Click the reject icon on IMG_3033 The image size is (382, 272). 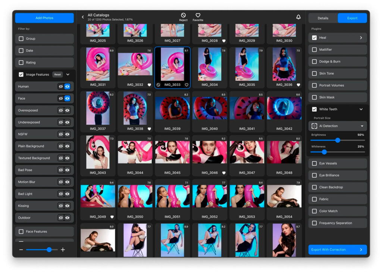pyautogui.click(x=159, y=85)
